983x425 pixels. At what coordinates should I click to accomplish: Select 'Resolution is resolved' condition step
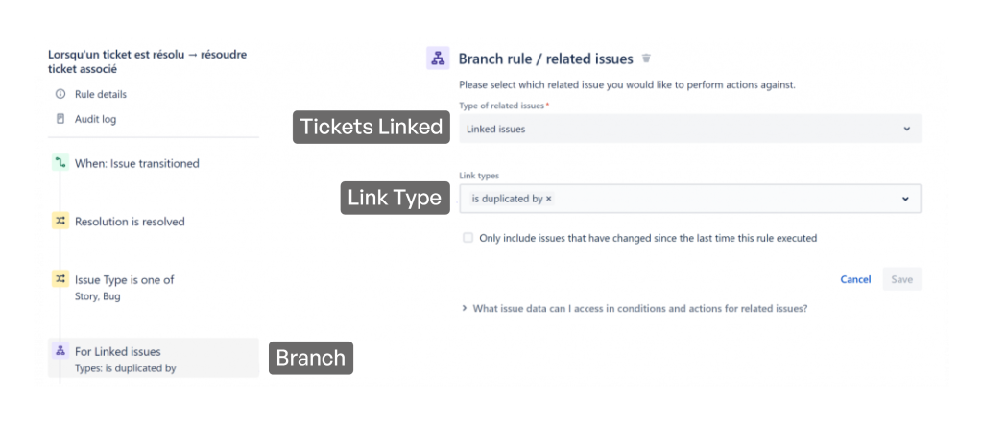point(130,221)
